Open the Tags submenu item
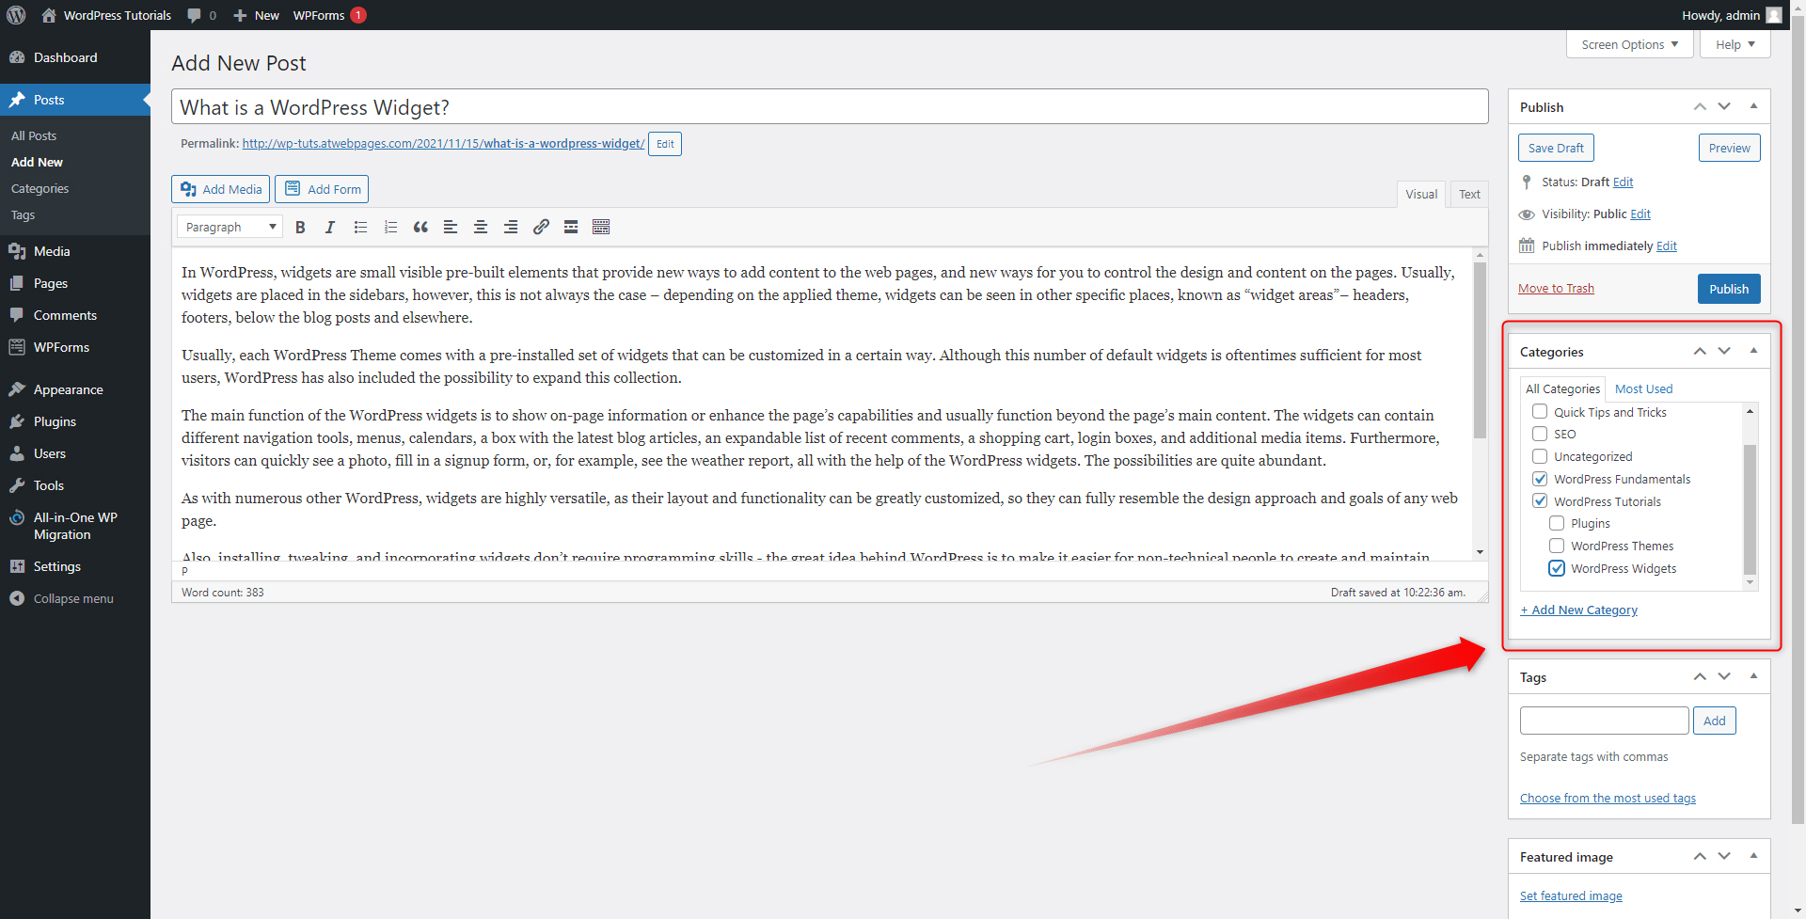The image size is (1806, 919). click(23, 214)
